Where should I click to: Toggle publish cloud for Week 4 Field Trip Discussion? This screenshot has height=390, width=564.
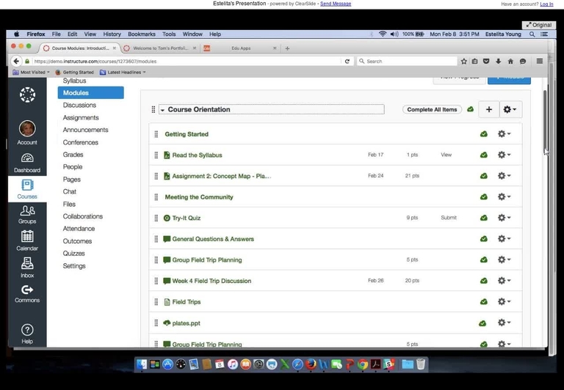click(484, 281)
